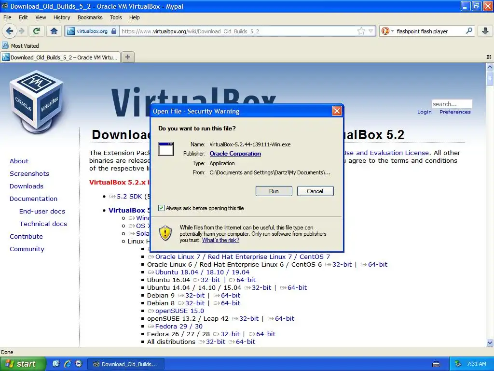Image resolution: width=494 pixels, height=371 pixels.
Task: Click the site search... input field
Action: point(452,104)
